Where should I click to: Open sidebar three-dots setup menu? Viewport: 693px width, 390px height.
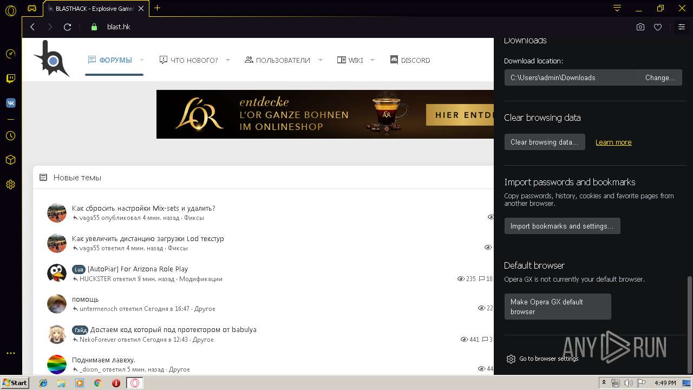pyautogui.click(x=10, y=353)
